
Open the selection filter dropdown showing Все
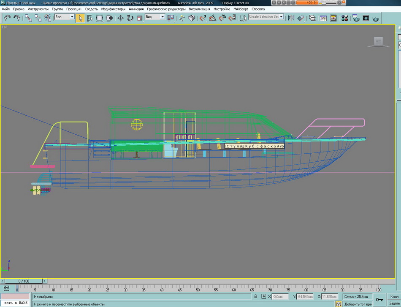pyautogui.click(x=65, y=17)
